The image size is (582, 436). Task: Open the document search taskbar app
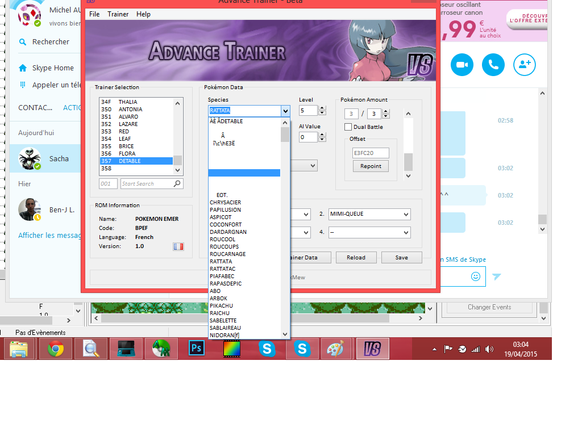[x=91, y=349]
